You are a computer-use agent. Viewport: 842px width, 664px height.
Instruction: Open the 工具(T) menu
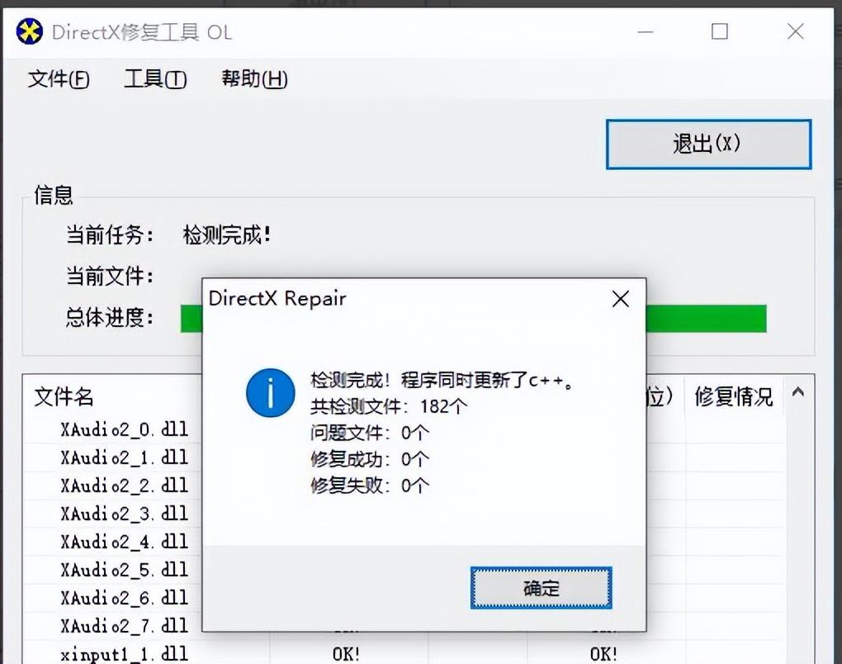coord(155,79)
